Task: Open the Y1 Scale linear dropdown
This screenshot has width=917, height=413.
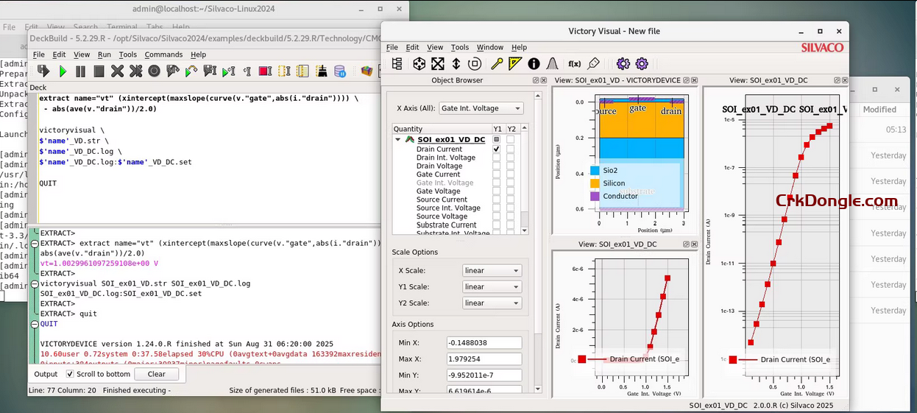Action: point(492,287)
